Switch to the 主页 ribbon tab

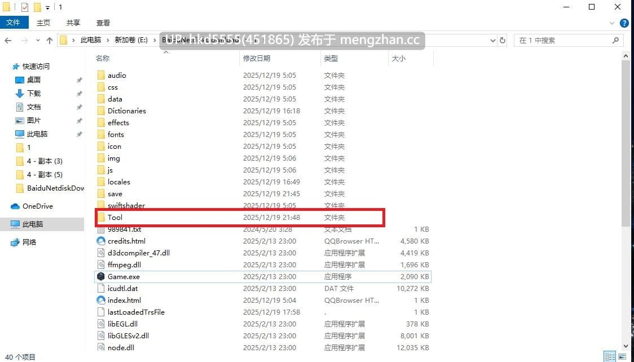(x=43, y=23)
